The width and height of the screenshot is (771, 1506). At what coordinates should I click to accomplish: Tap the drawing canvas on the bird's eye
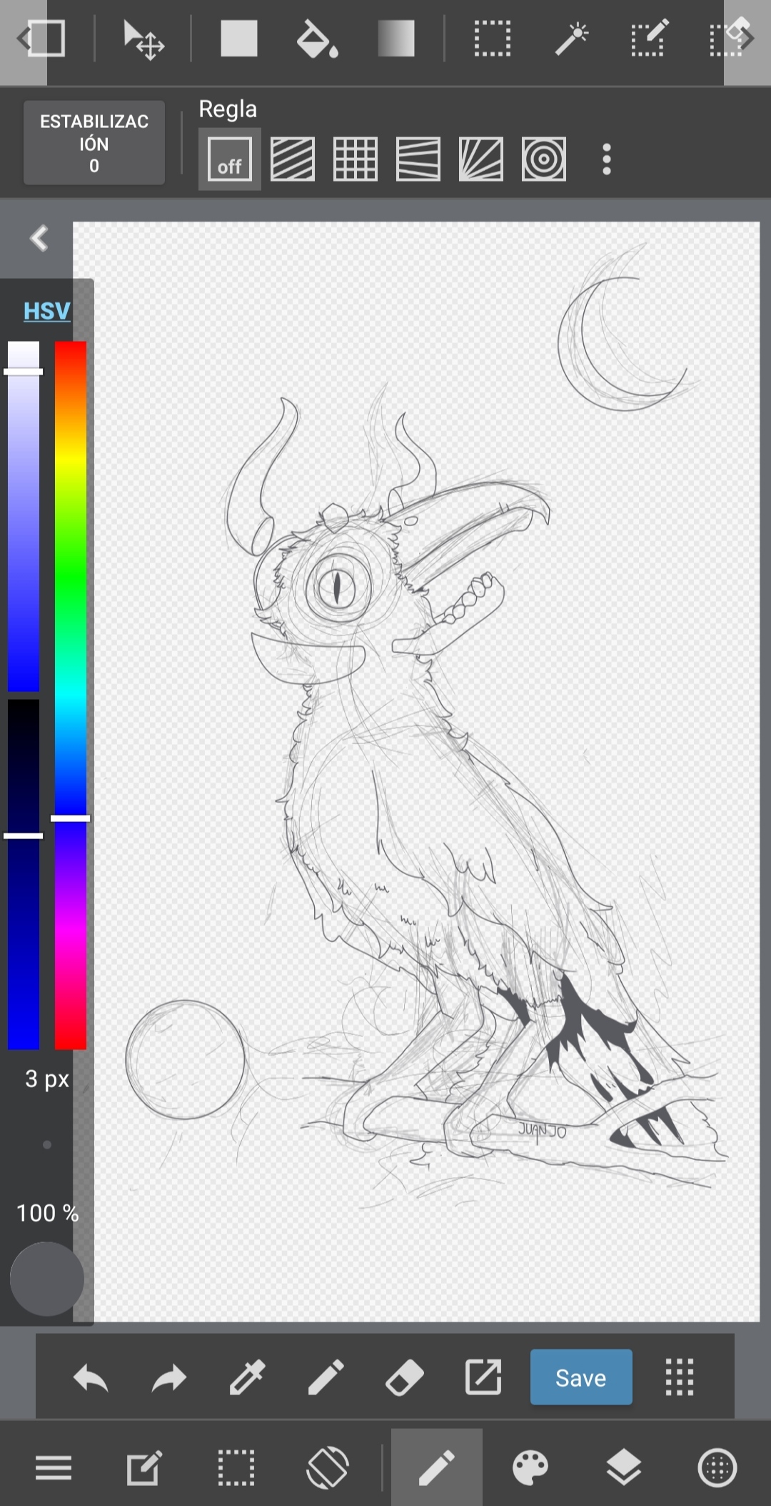click(339, 588)
